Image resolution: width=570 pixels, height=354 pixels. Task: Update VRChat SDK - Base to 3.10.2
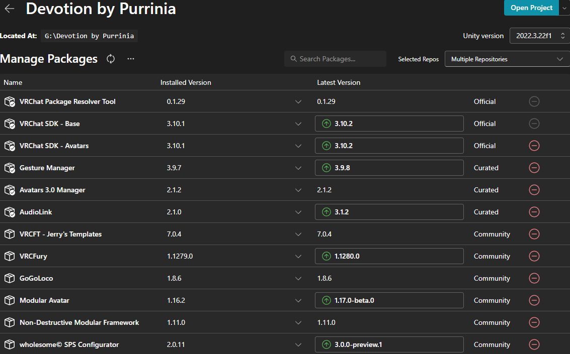pos(389,124)
